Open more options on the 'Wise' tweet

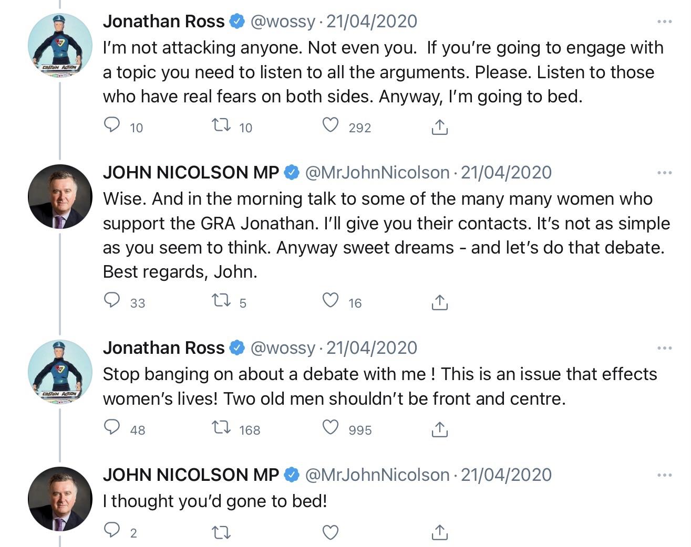664,173
